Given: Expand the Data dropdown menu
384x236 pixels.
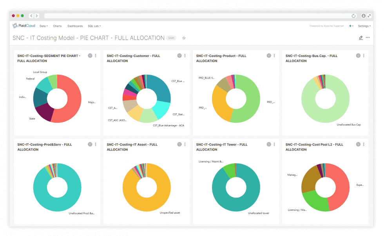Looking at the screenshot, I should click(x=43, y=26).
